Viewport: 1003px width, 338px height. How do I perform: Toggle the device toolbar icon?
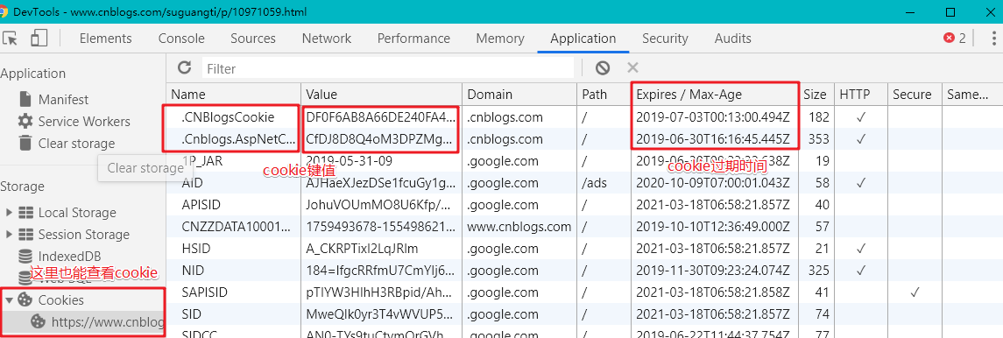(x=39, y=39)
